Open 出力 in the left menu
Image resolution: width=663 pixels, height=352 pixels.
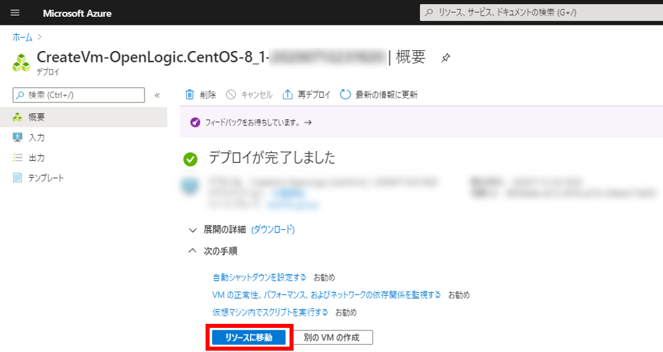pyautogui.click(x=37, y=158)
